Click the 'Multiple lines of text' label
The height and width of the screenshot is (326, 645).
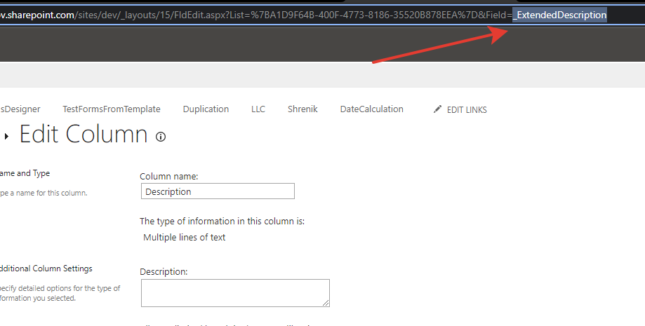[x=185, y=238]
